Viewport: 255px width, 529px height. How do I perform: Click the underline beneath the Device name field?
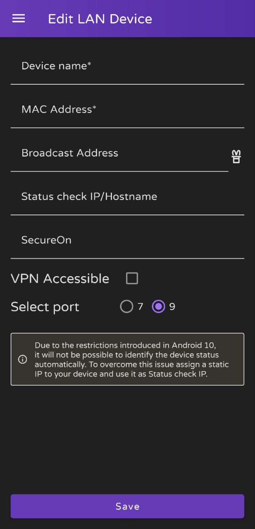[127, 84]
